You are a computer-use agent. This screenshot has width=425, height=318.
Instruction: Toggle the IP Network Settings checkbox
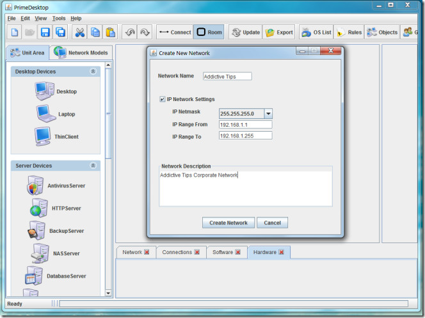pyautogui.click(x=163, y=99)
